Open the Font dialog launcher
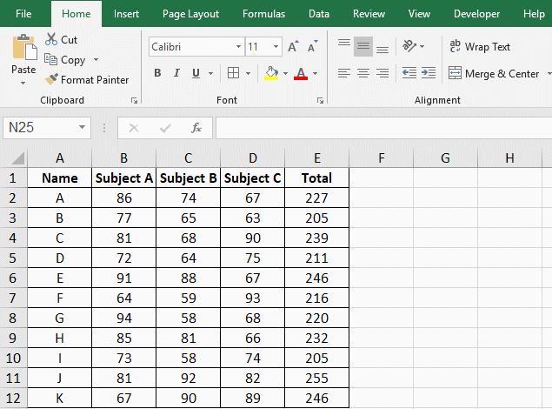Image resolution: width=552 pixels, height=409 pixels. (320, 101)
